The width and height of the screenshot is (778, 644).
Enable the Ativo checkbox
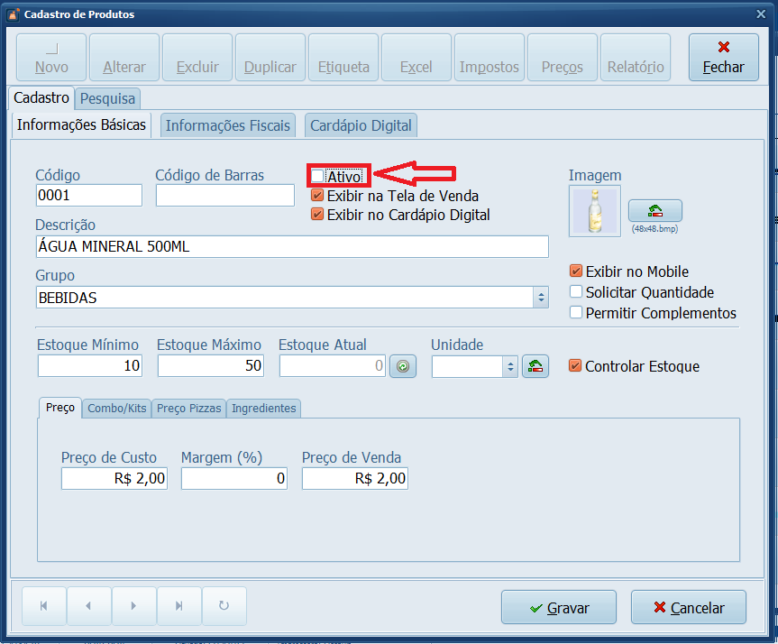click(x=317, y=176)
